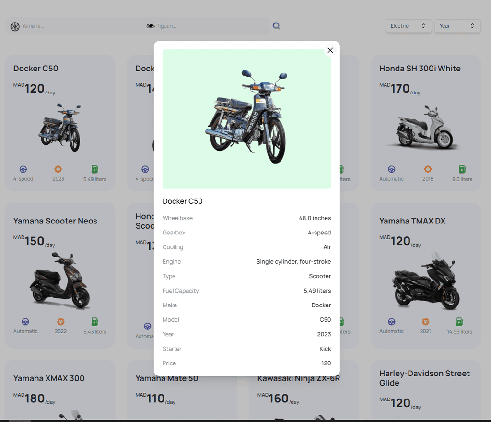Click the gearbox icon on Honda Scooter card
The height and width of the screenshot is (422, 491).
(x=148, y=327)
